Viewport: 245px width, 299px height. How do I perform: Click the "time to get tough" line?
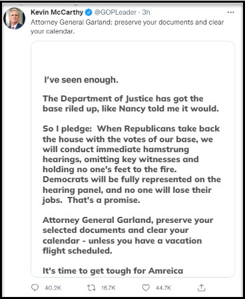pyautogui.click(x=113, y=271)
